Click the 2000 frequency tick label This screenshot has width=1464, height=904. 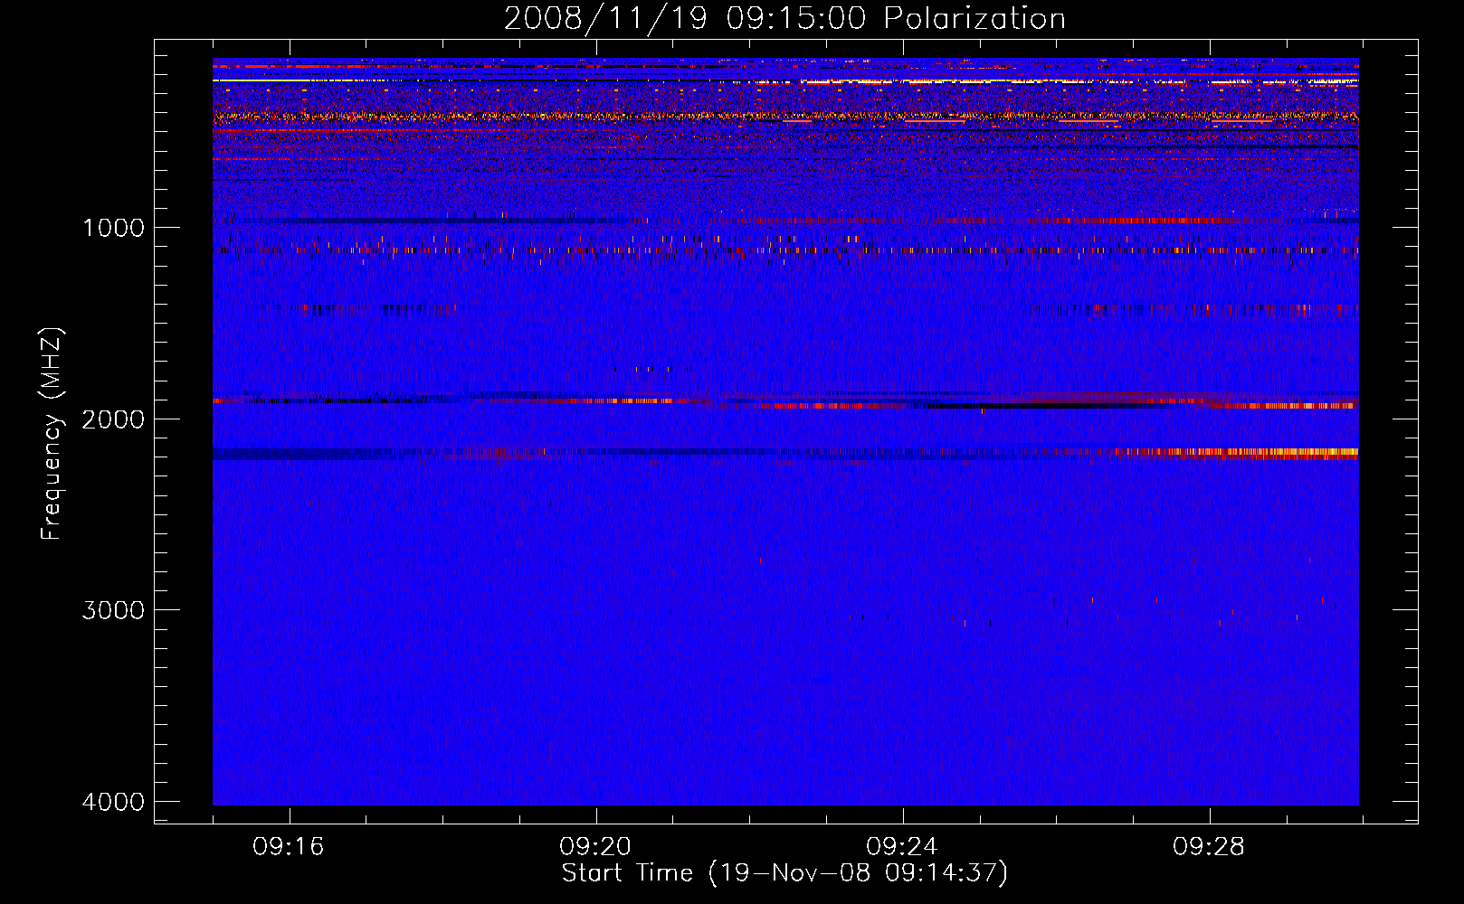[x=113, y=419]
